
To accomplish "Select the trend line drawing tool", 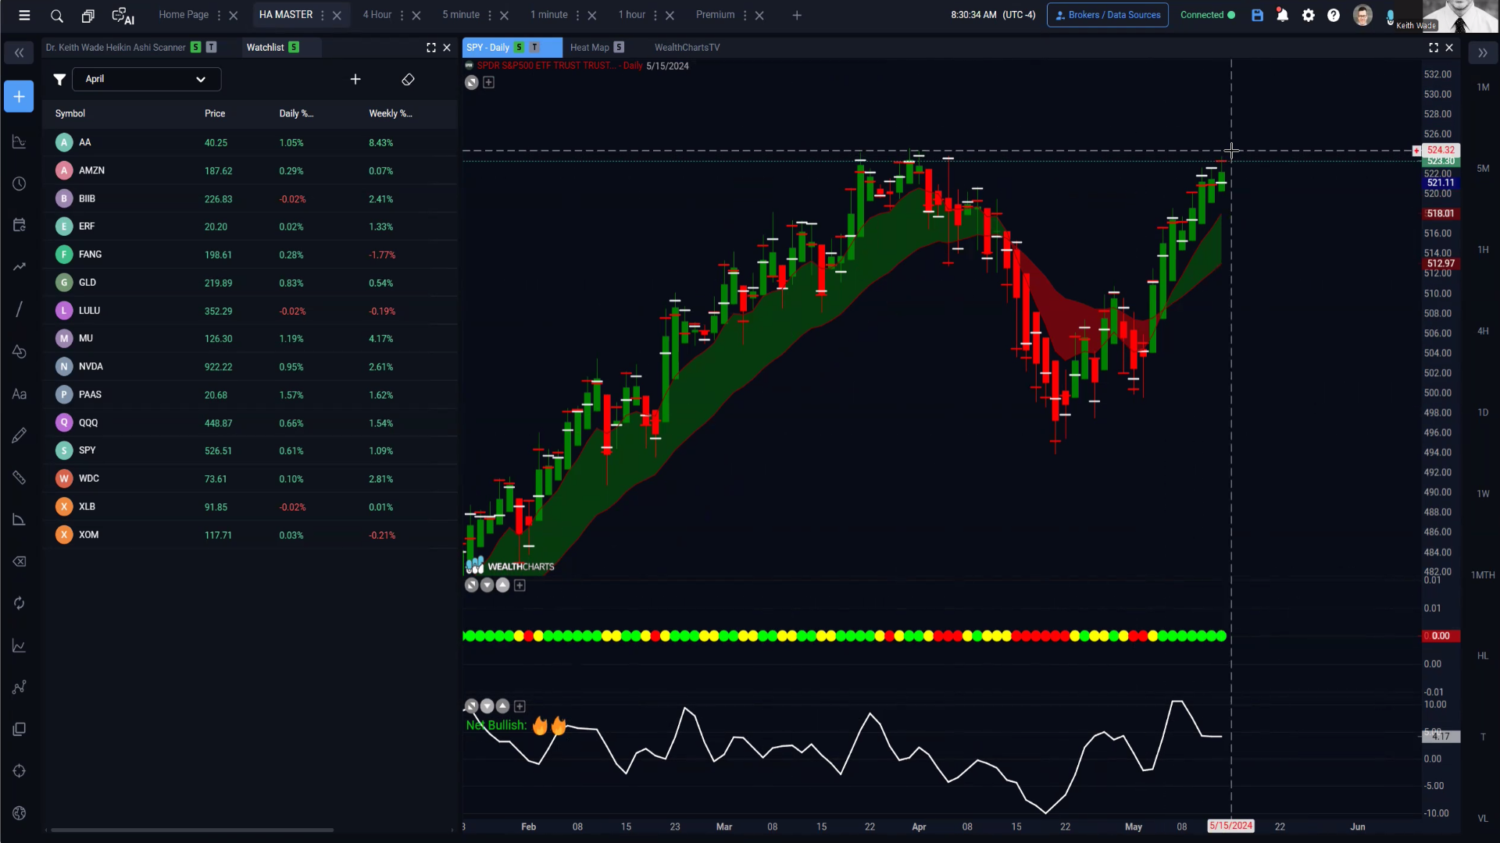I will click(x=19, y=309).
